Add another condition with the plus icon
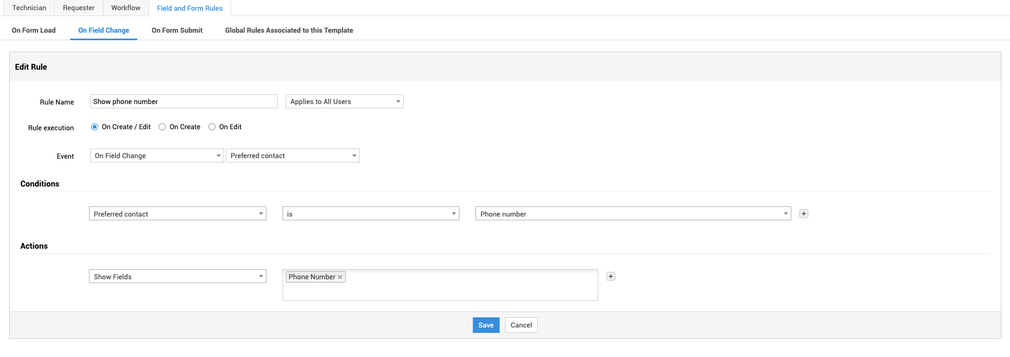 804,213
